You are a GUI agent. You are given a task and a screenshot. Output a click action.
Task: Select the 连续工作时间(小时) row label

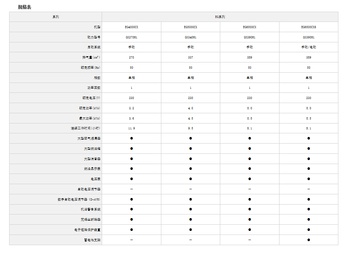[86, 128]
